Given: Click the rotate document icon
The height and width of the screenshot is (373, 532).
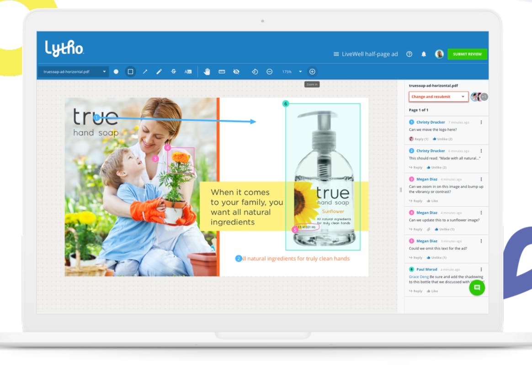Looking at the screenshot, I should (255, 72).
